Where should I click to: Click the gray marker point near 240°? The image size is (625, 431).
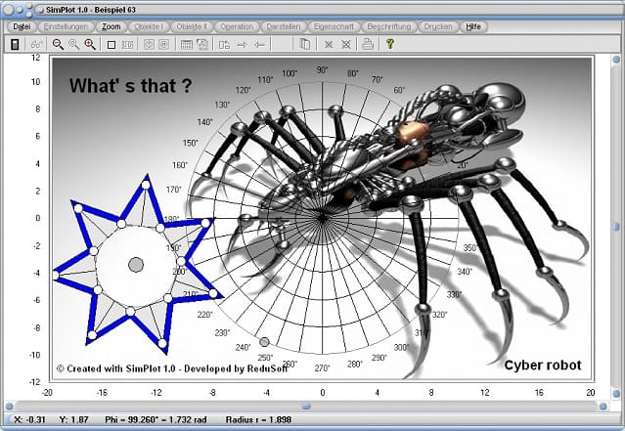[264, 342]
